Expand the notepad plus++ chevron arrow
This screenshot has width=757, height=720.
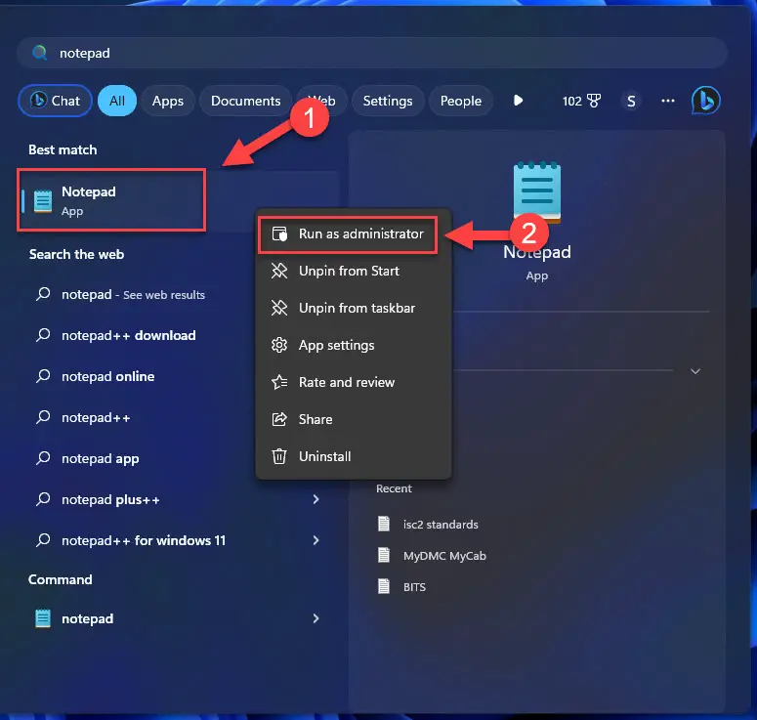[x=315, y=499]
